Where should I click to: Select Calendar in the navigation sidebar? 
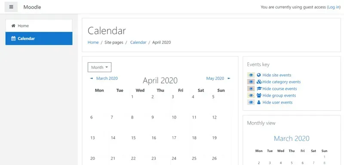(39, 38)
